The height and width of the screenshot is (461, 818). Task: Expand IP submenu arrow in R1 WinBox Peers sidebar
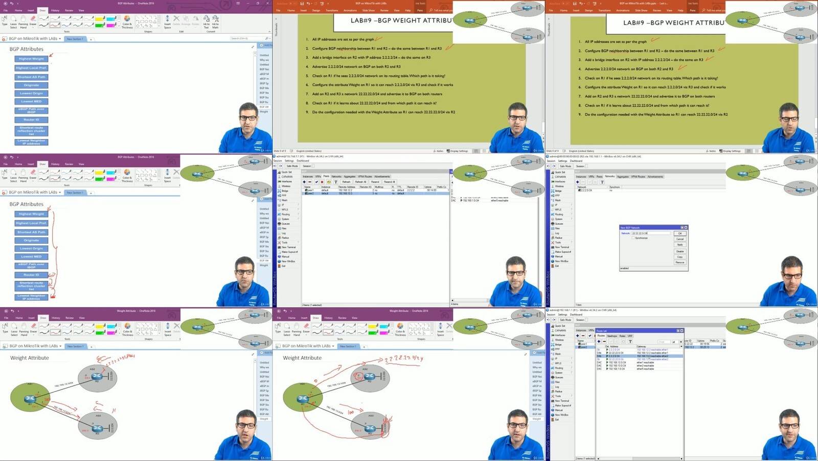[x=298, y=205]
